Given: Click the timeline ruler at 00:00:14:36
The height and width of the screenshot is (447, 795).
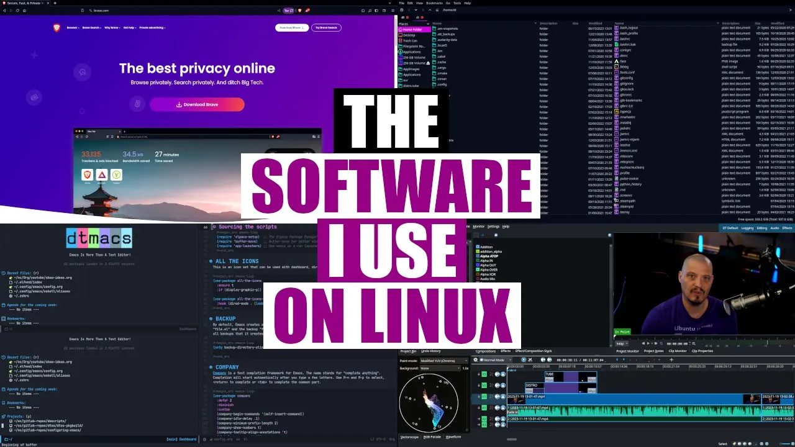Looking at the screenshot, I should [x=619, y=366].
